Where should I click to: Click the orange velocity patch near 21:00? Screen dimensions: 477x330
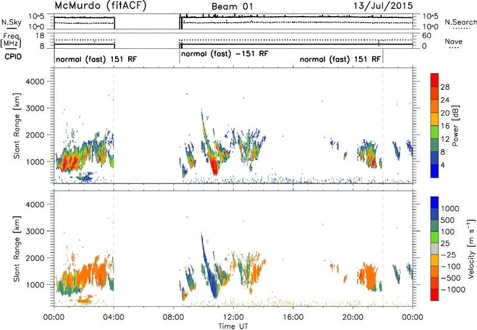370,276
